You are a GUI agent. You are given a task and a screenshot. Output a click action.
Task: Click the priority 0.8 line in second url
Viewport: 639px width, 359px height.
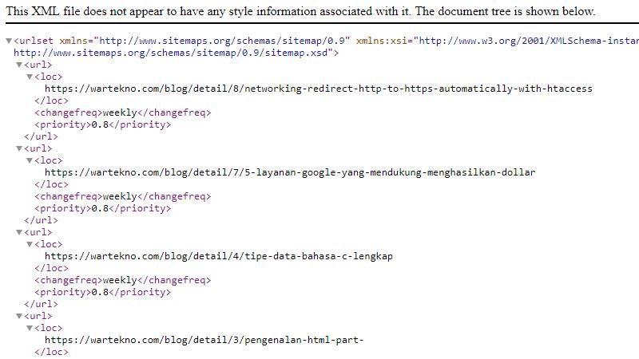pos(103,208)
